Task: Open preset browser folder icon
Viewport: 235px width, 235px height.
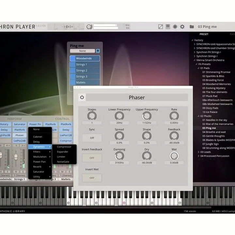Action: [192, 27]
